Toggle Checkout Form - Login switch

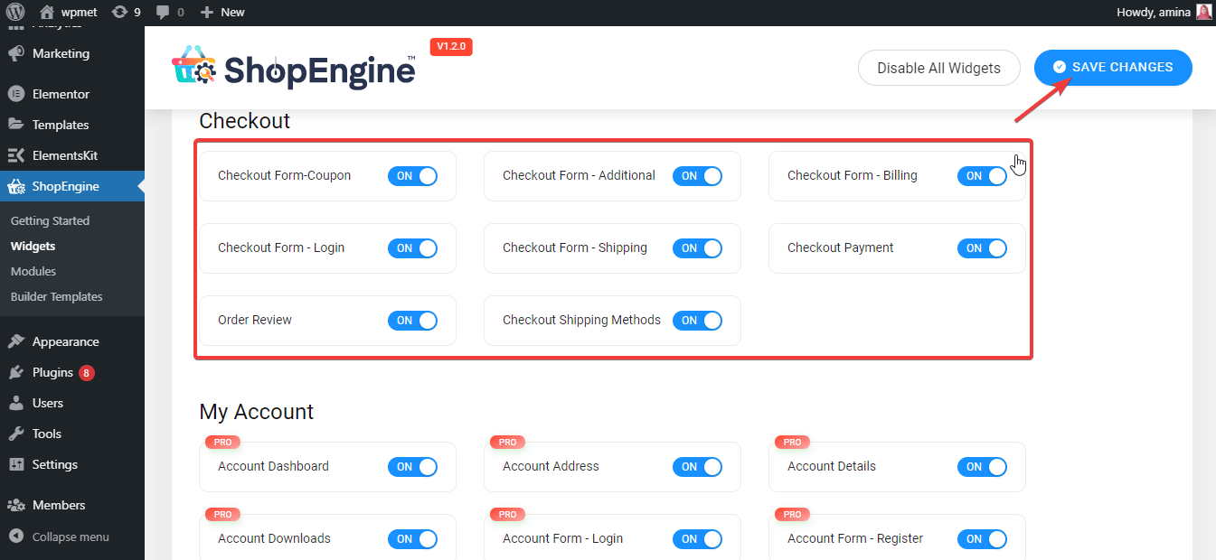tap(412, 248)
